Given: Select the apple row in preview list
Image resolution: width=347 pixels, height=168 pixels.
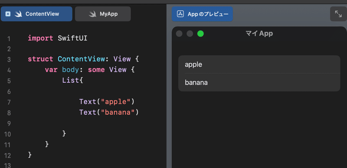Looking at the screenshot, I should 259,65.
